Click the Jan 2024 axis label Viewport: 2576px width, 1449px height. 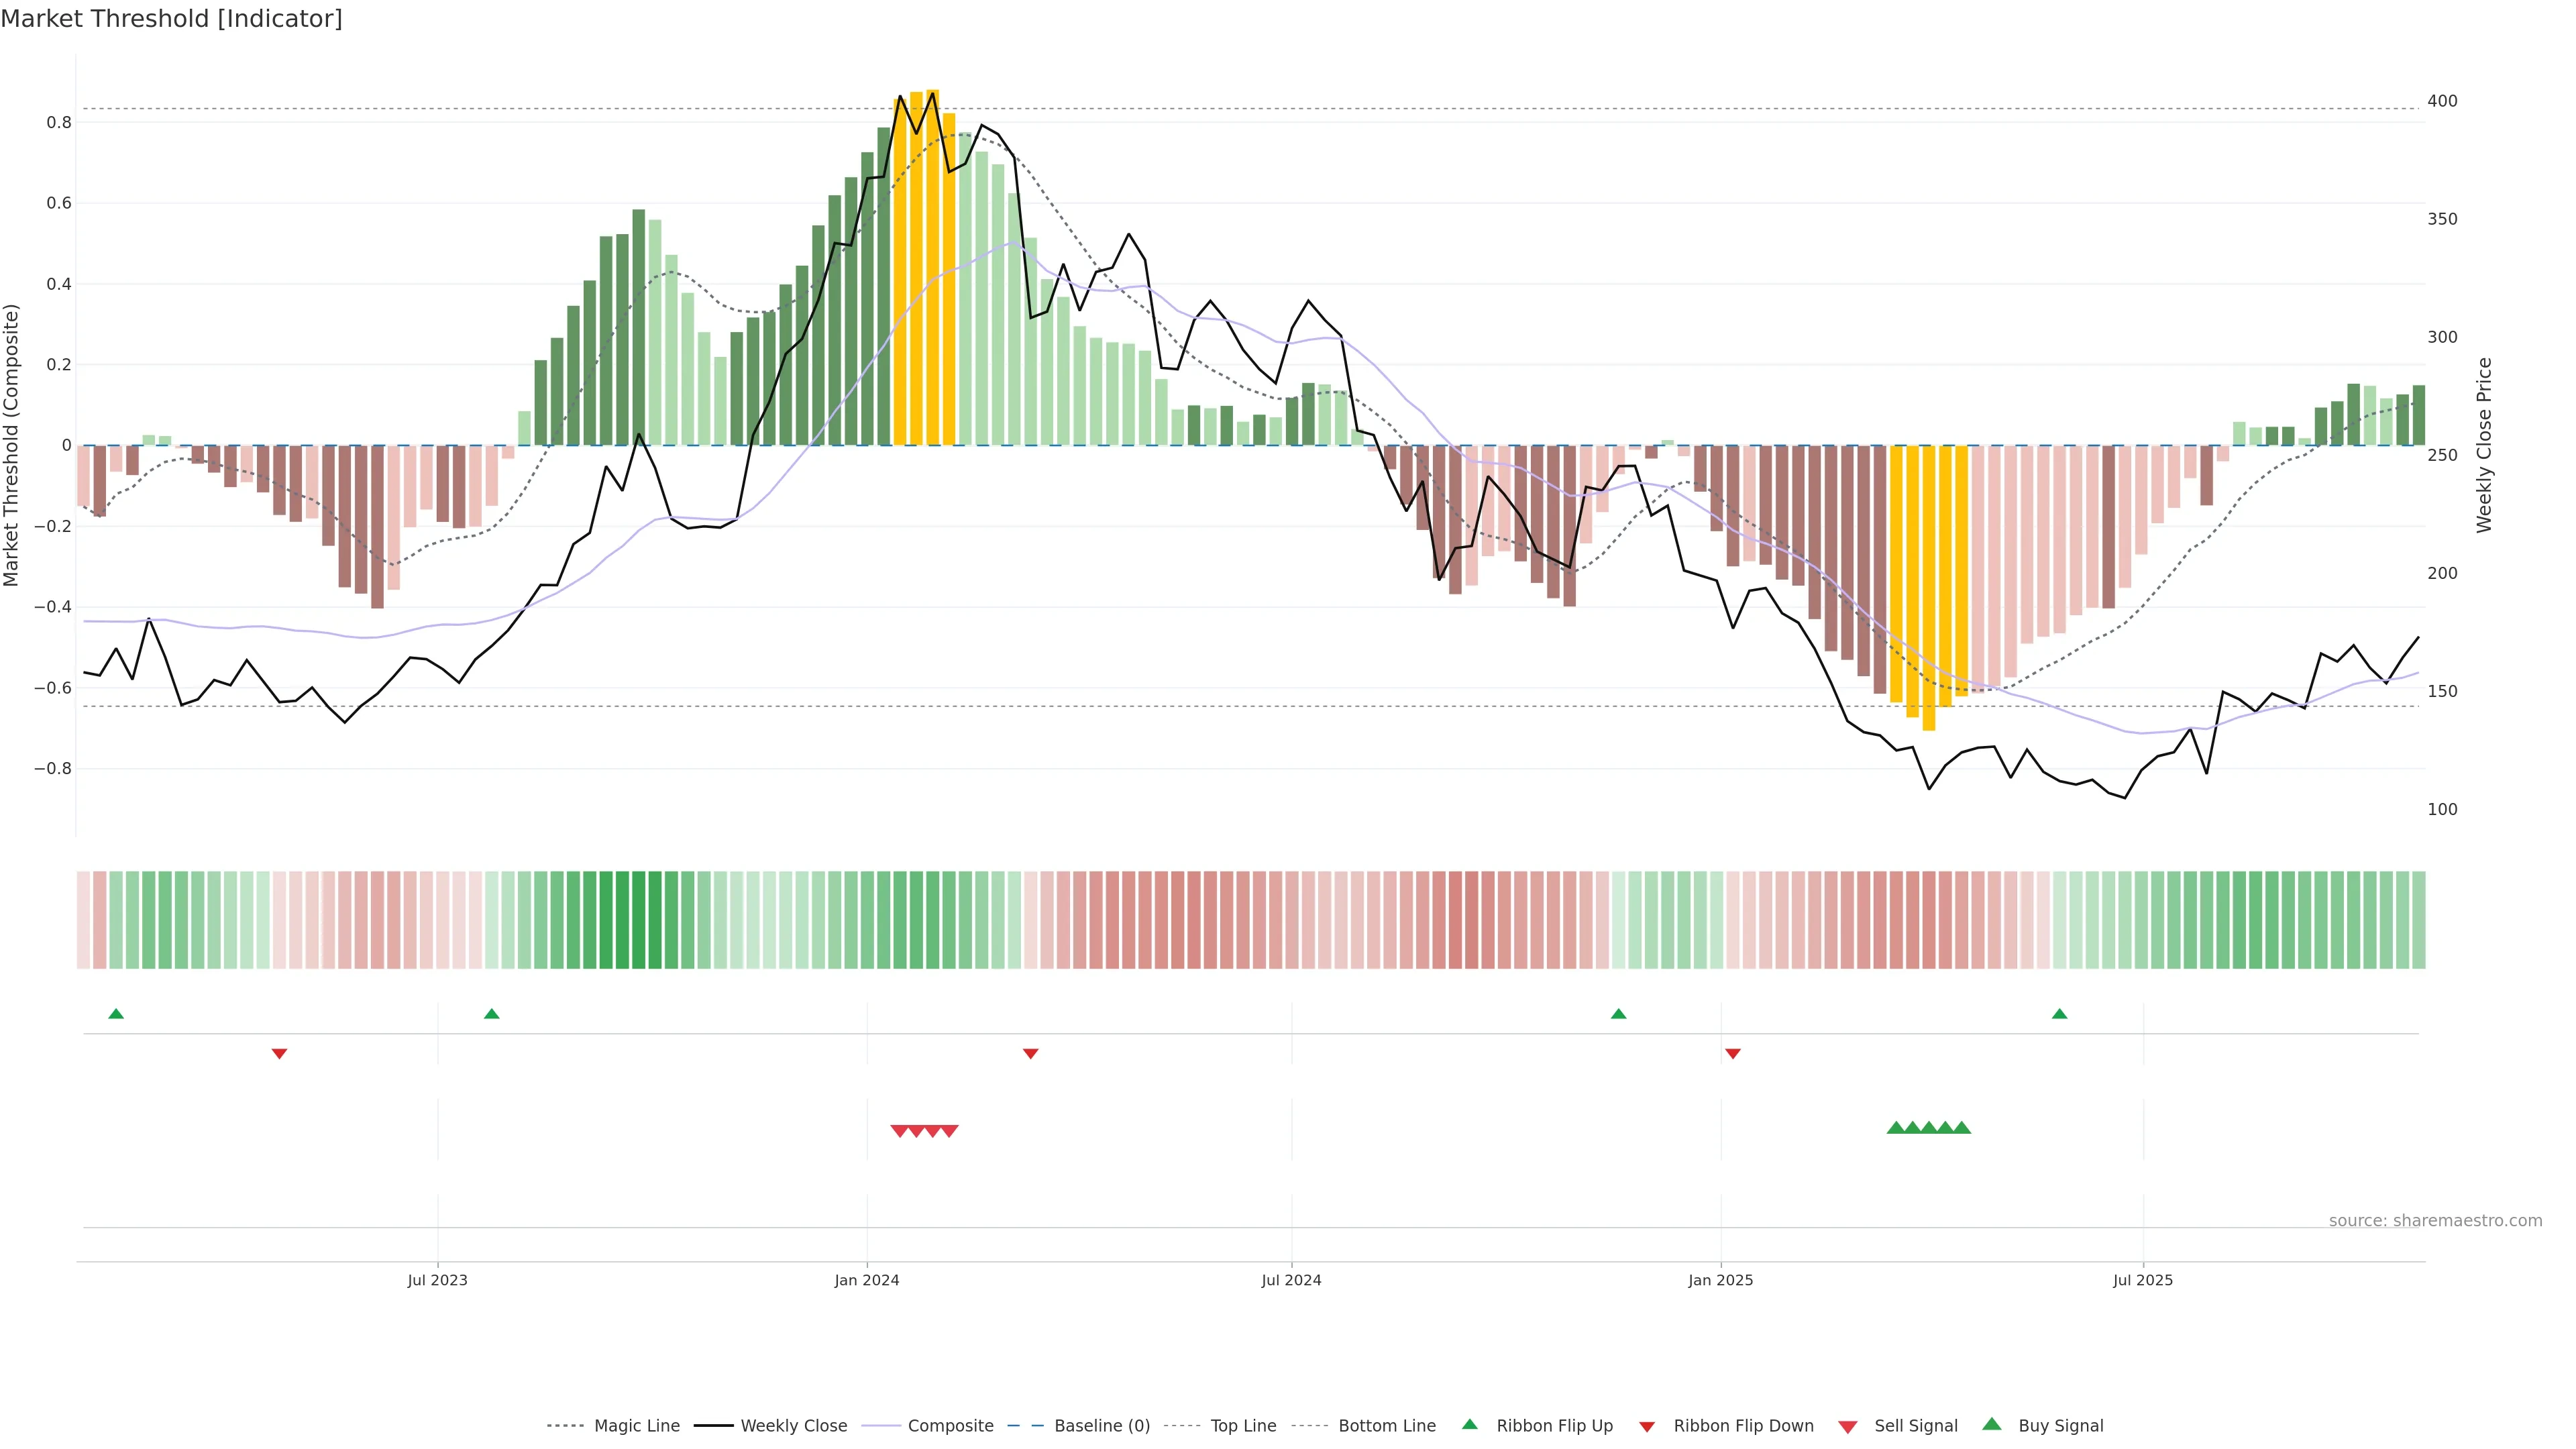pos(866,1280)
